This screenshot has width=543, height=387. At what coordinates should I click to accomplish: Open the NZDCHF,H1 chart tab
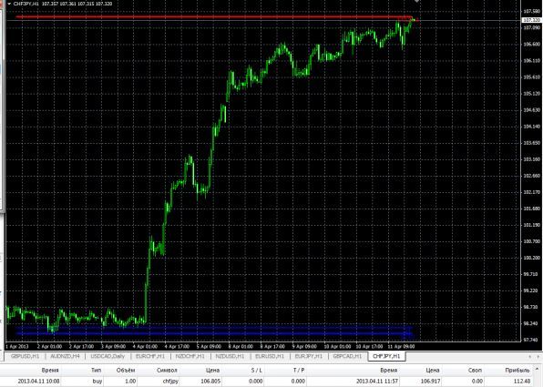coord(190,356)
